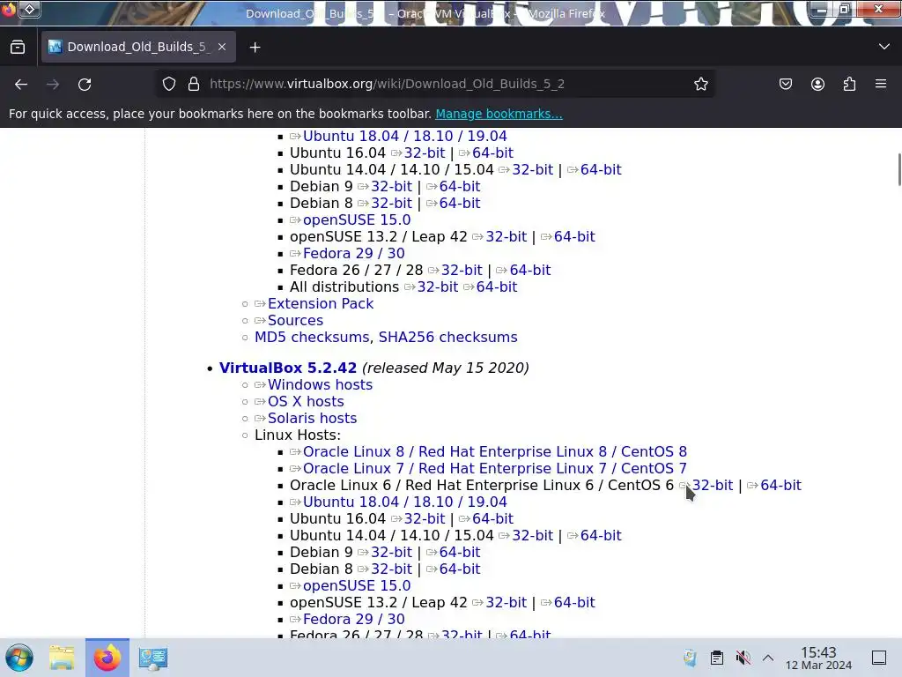Open the Extensions puzzle icon
902x677 pixels.
[849, 84]
